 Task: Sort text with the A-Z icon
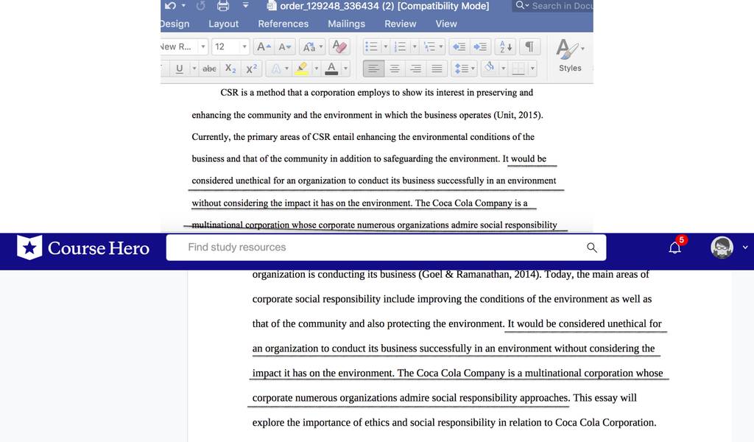click(505, 46)
